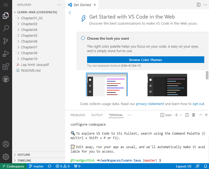Viewport: 209px width, 169px height.
Task: Open the Explorer view in activity bar
Action: (x=6, y=16)
